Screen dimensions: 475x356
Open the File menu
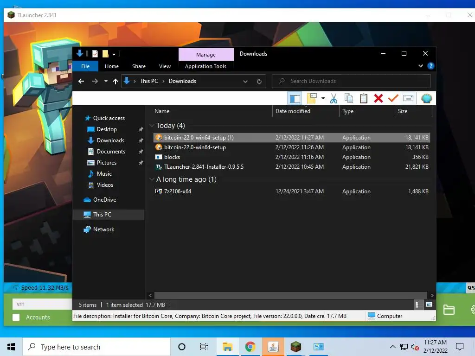85,66
